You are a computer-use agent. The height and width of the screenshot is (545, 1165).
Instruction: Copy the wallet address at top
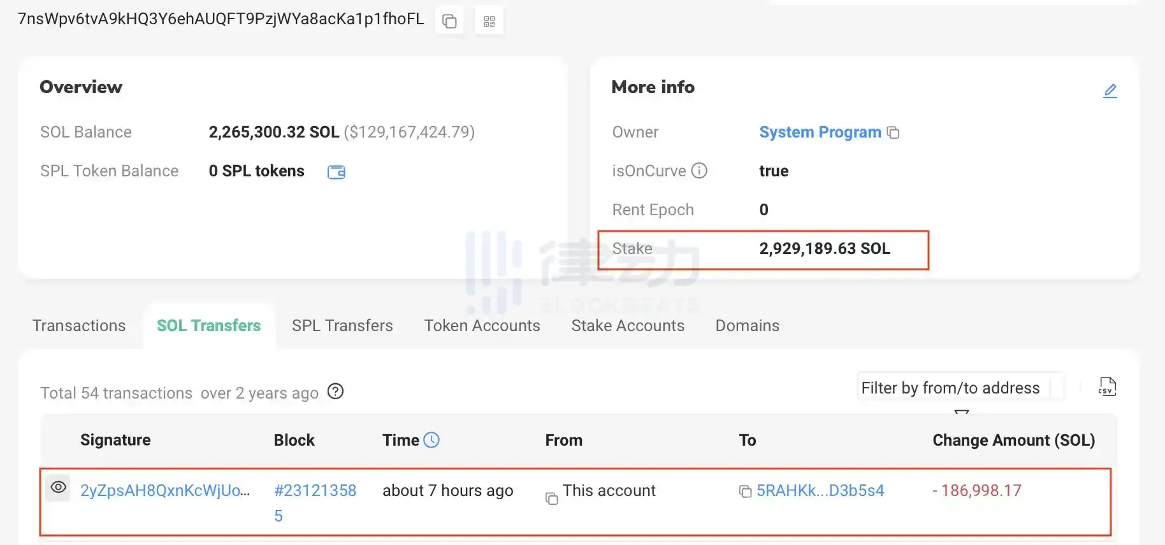pyautogui.click(x=449, y=21)
